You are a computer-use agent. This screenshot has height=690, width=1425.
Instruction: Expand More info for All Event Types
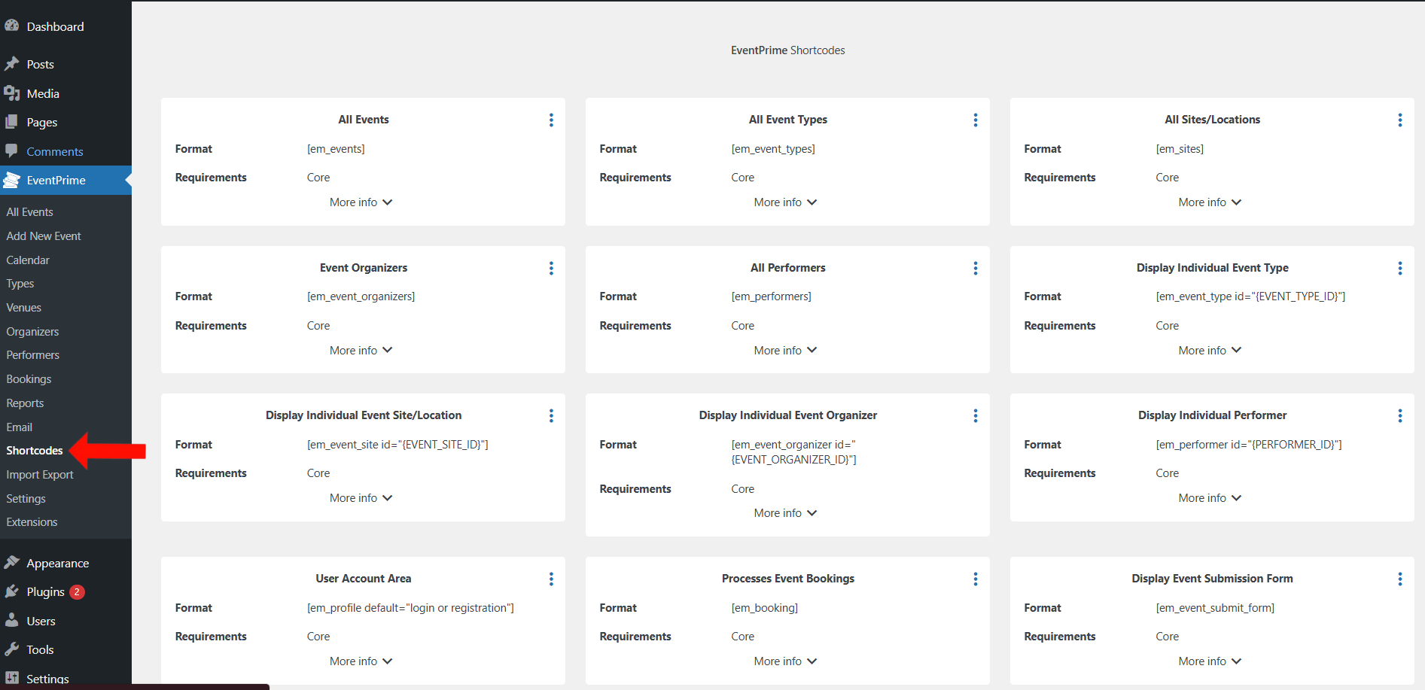786,202
